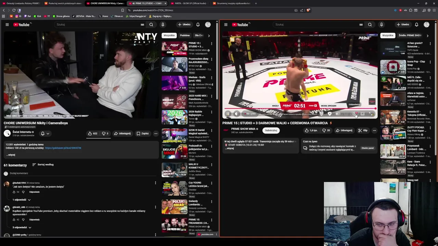Select 'Podobne' chip in left window
The height and width of the screenshot is (246, 438).
point(185,36)
